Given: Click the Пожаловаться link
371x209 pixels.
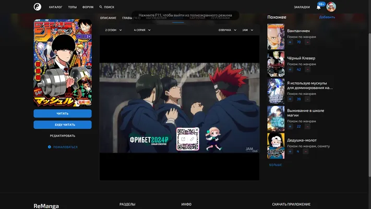Looking at the screenshot, I should pyautogui.click(x=65, y=147).
